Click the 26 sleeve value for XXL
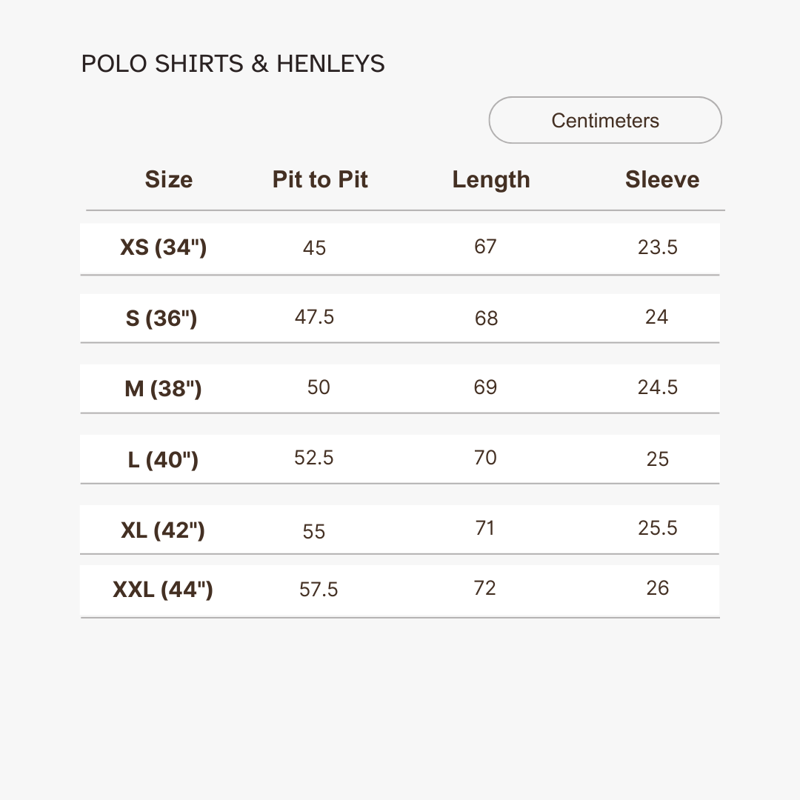This screenshot has height=800, width=800. [x=658, y=587]
